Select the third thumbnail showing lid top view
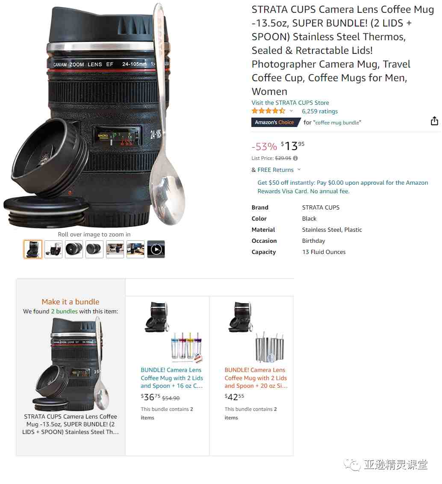Image resolution: width=442 pixels, height=484 pixels. (74, 249)
